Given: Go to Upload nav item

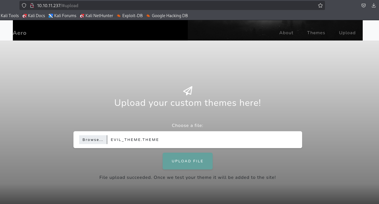Looking at the screenshot, I should [x=347, y=33].
